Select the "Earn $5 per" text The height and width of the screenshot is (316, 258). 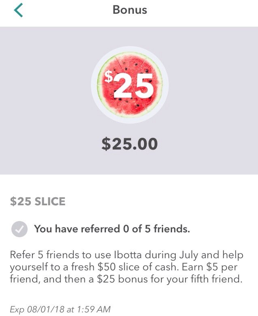pos(215,267)
